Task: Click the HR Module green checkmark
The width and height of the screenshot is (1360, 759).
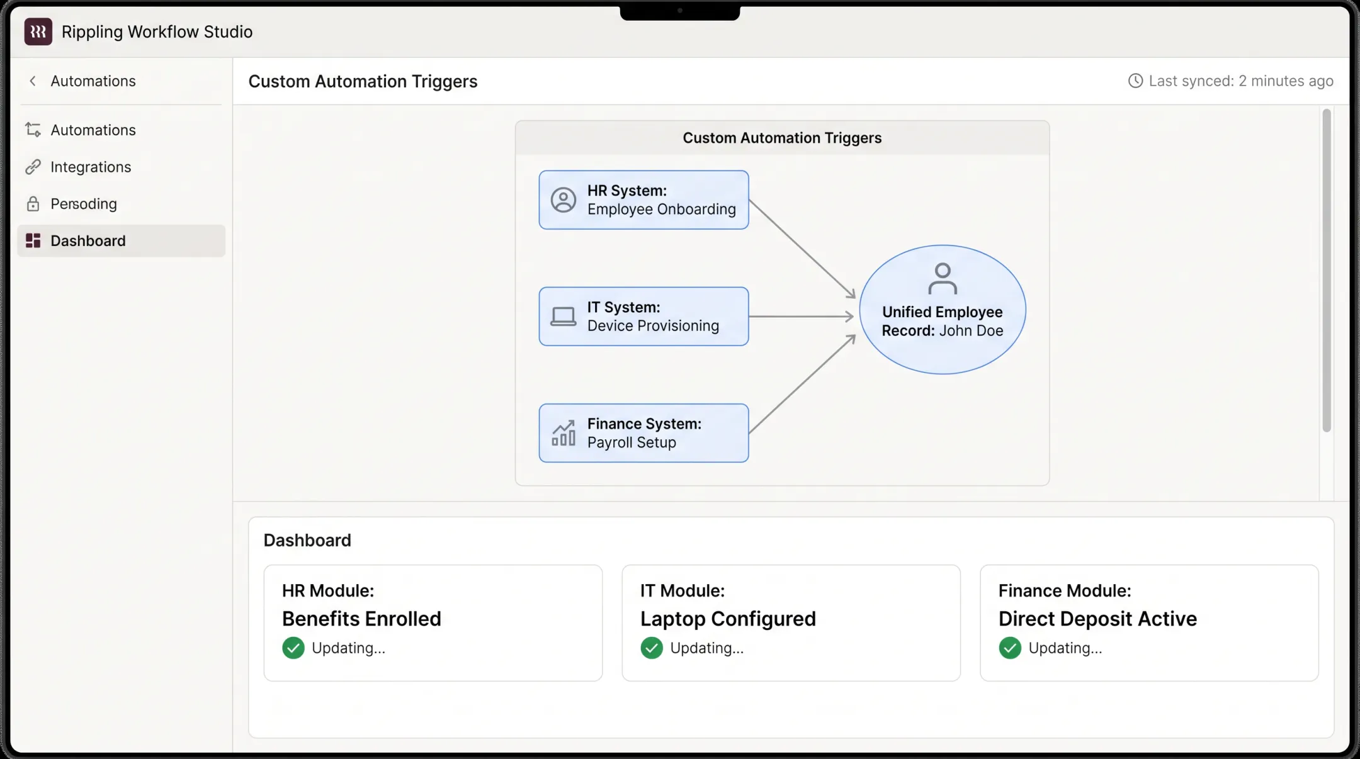Action: pyautogui.click(x=293, y=648)
